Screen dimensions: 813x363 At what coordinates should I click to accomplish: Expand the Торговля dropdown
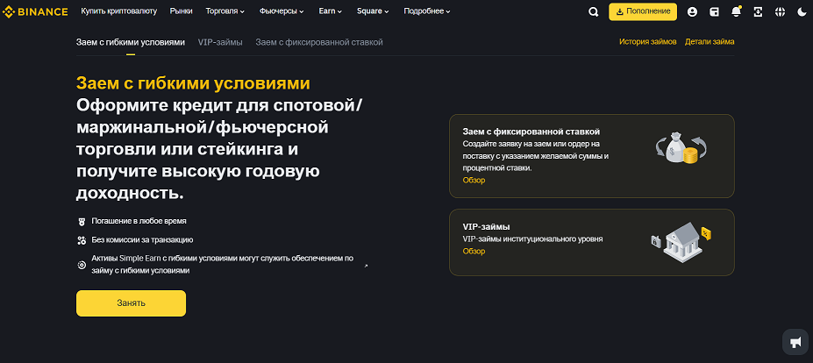click(225, 11)
